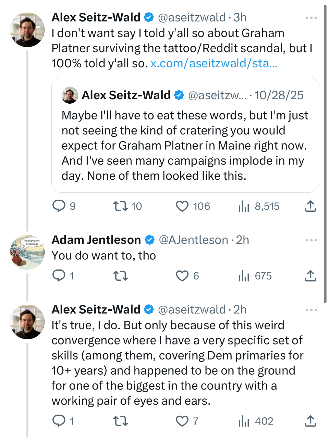Repost the Graham Platner tweet with 10 reposts

point(121,206)
